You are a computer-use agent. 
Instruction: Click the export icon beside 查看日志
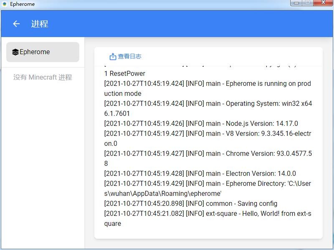pos(113,56)
